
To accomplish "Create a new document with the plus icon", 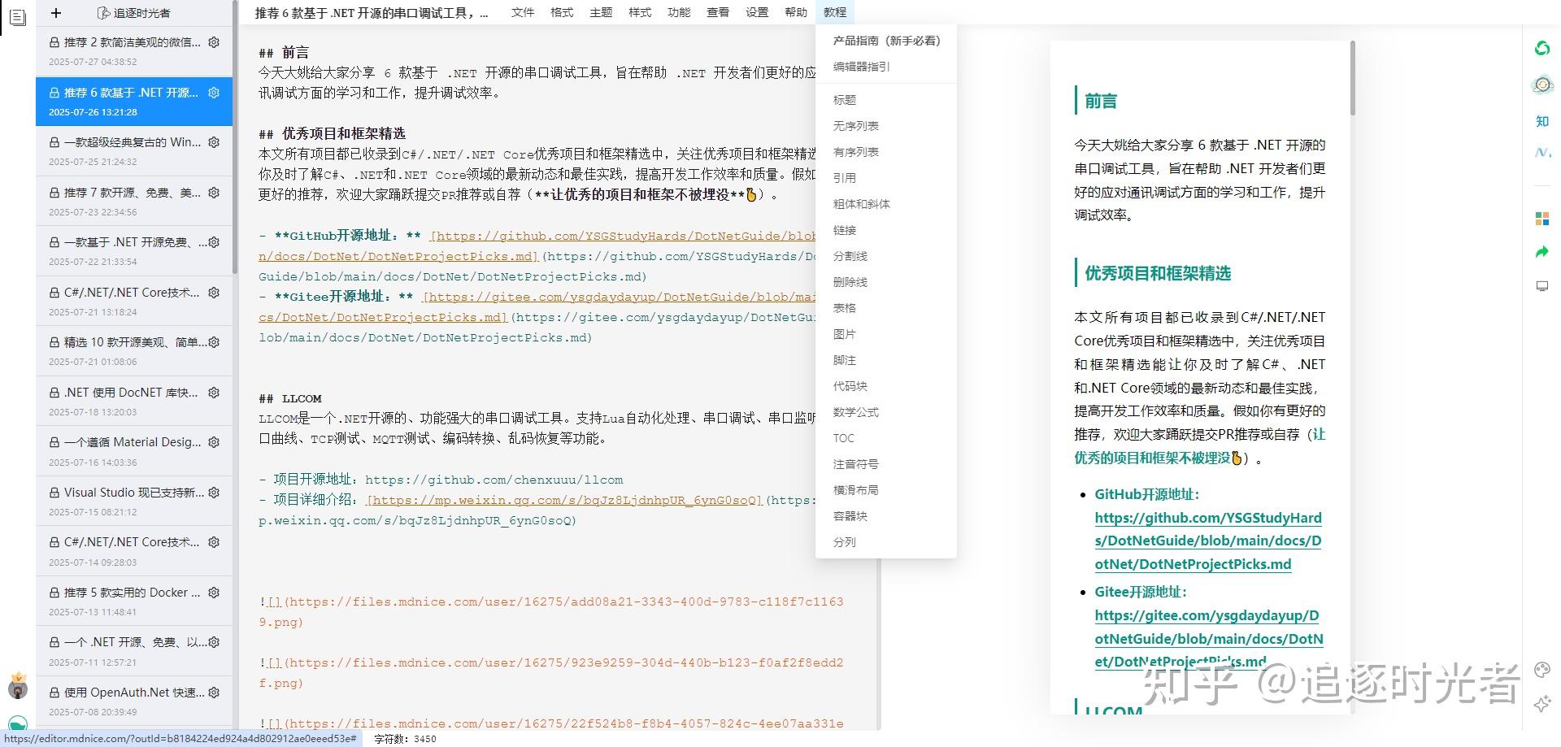I will pos(55,13).
